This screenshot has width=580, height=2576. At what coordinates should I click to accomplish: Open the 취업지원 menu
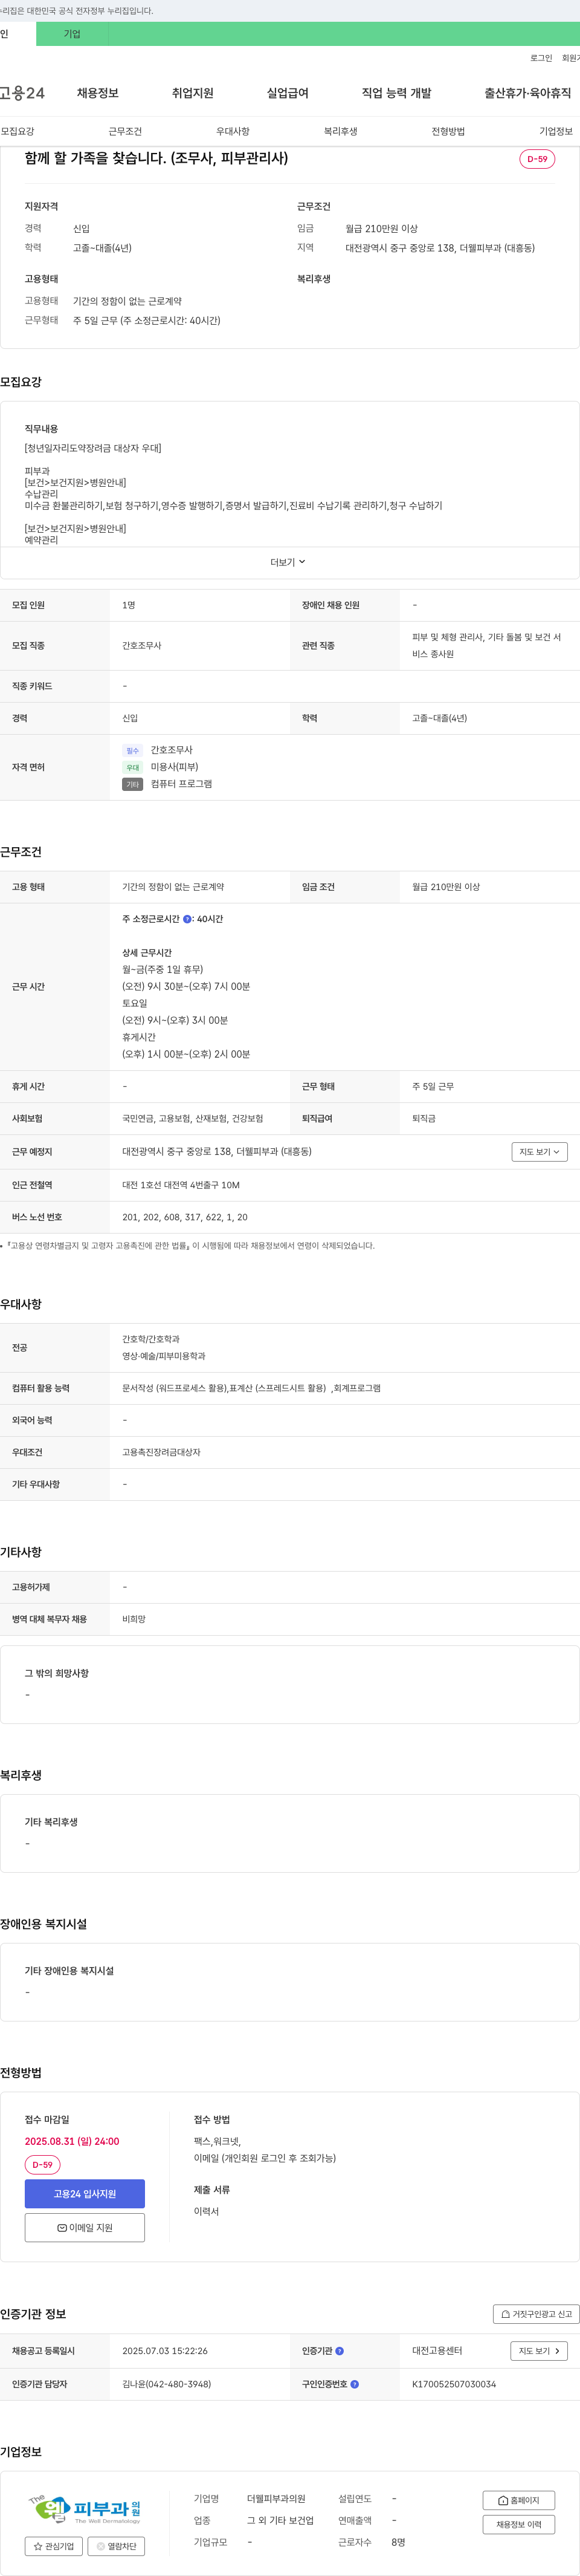(193, 93)
